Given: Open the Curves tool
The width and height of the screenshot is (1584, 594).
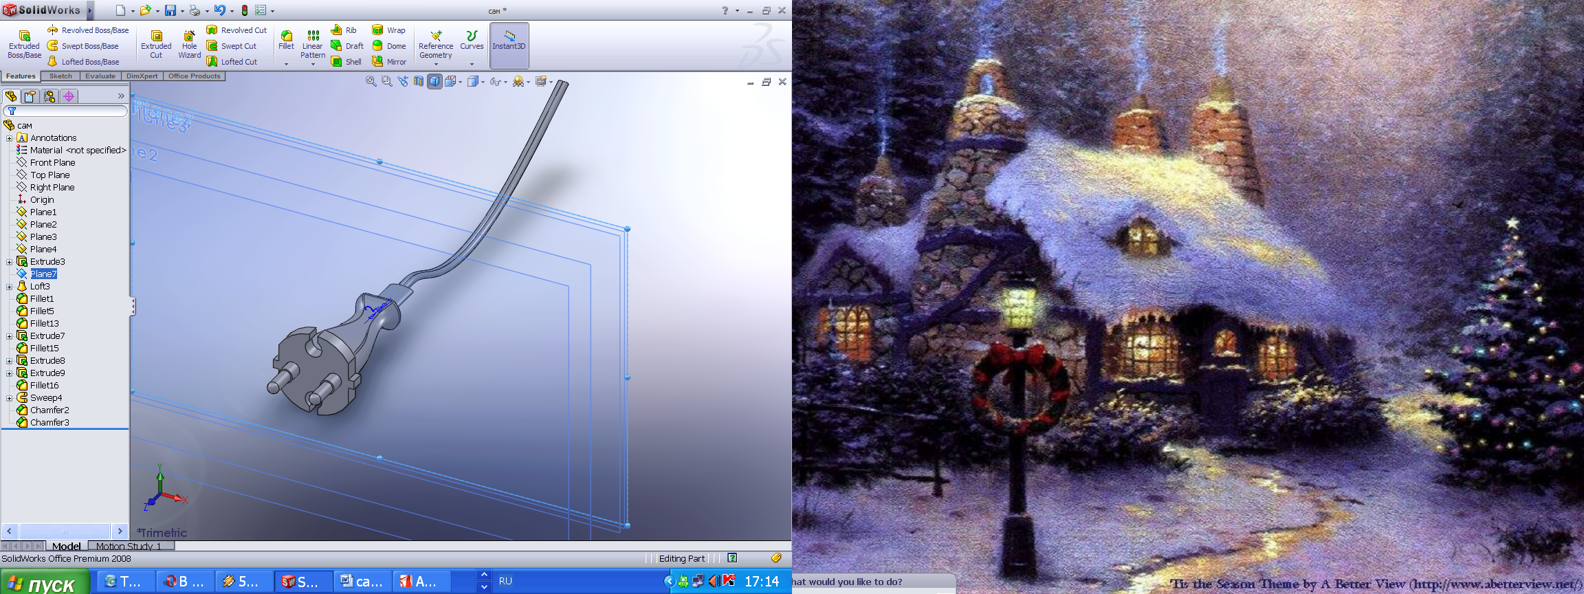Looking at the screenshot, I should (472, 41).
